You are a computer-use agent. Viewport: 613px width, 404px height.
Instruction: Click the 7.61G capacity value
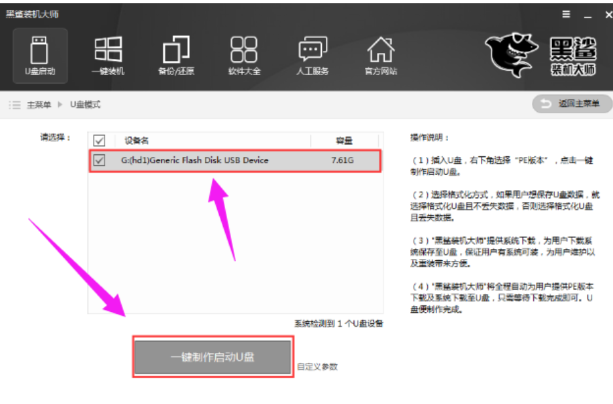342,160
